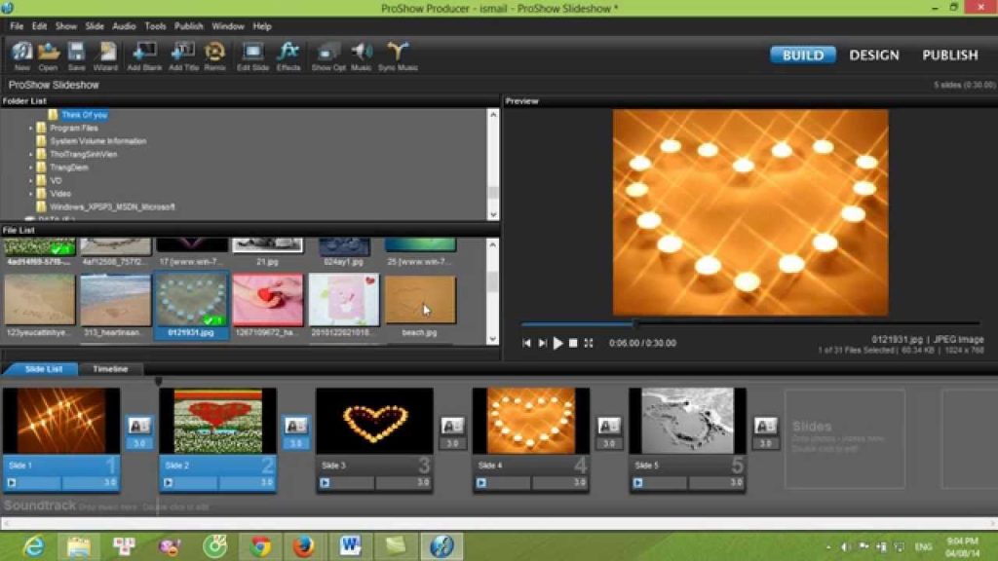Screen dimensions: 998x561
Task: Click the PUBLISH button
Action: (x=948, y=56)
